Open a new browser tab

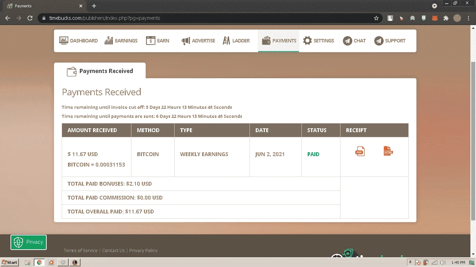click(94, 6)
